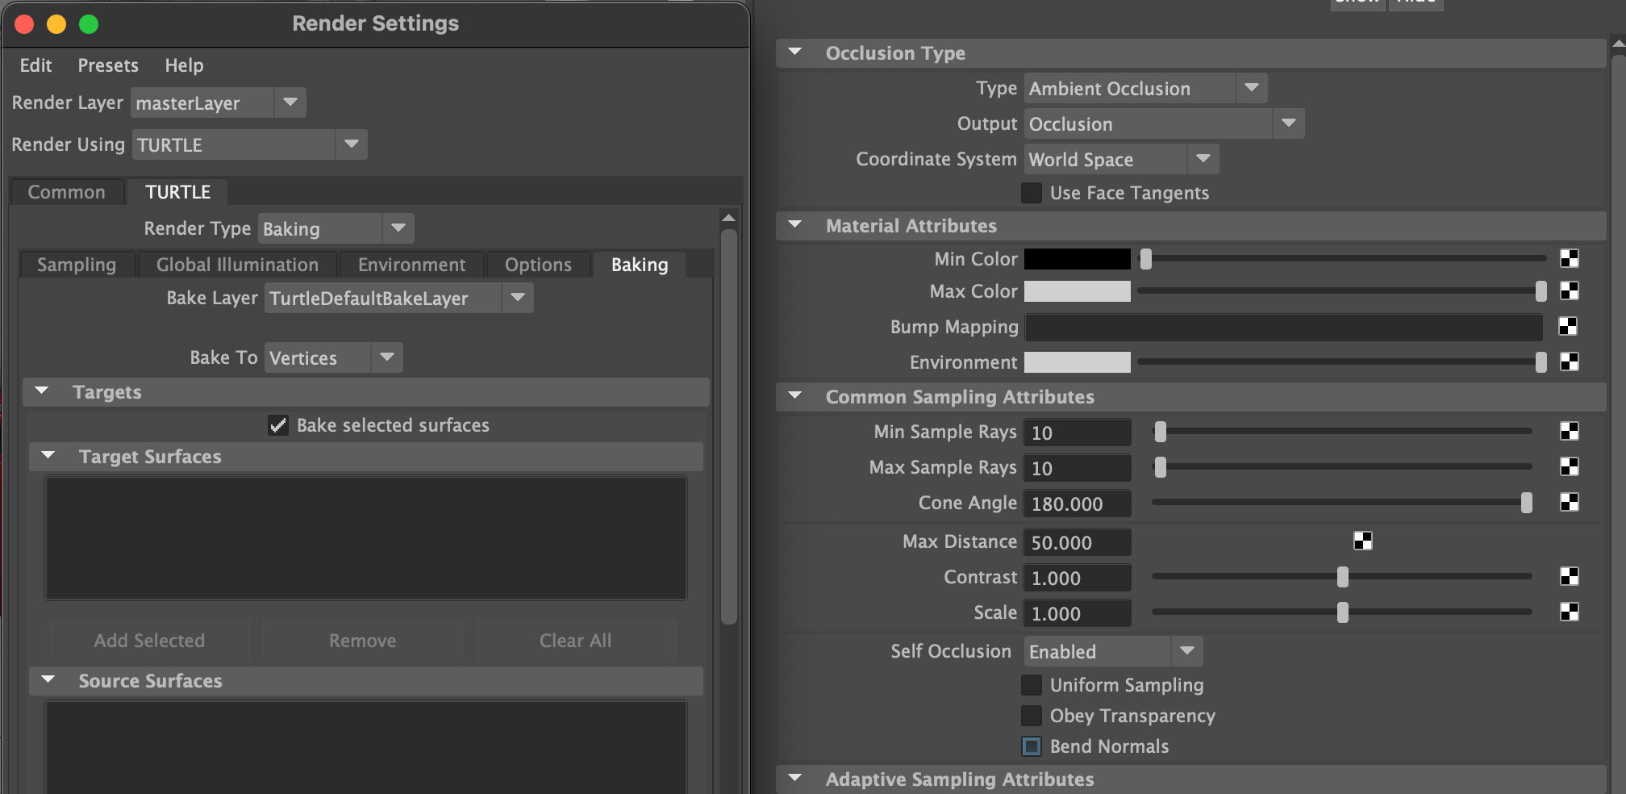Screen dimensions: 1626x794
Task: Click the Add Selected button
Action: (x=149, y=641)
